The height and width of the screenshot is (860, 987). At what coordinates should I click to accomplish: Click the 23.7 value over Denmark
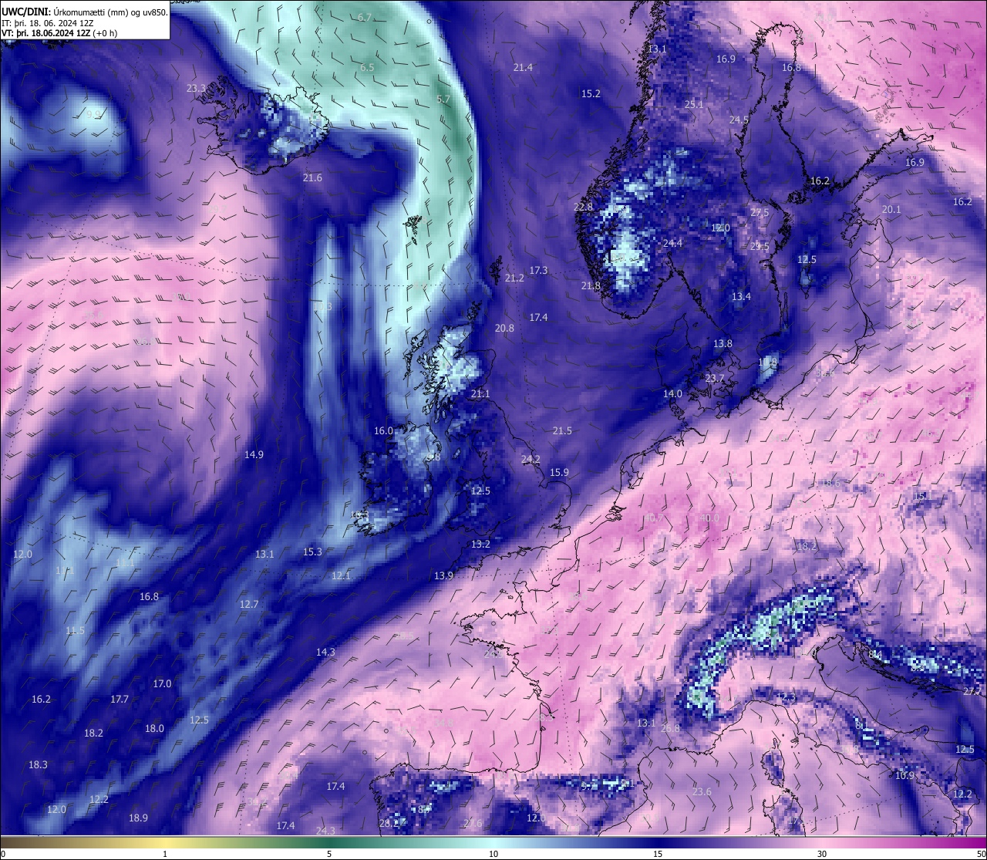715,378
